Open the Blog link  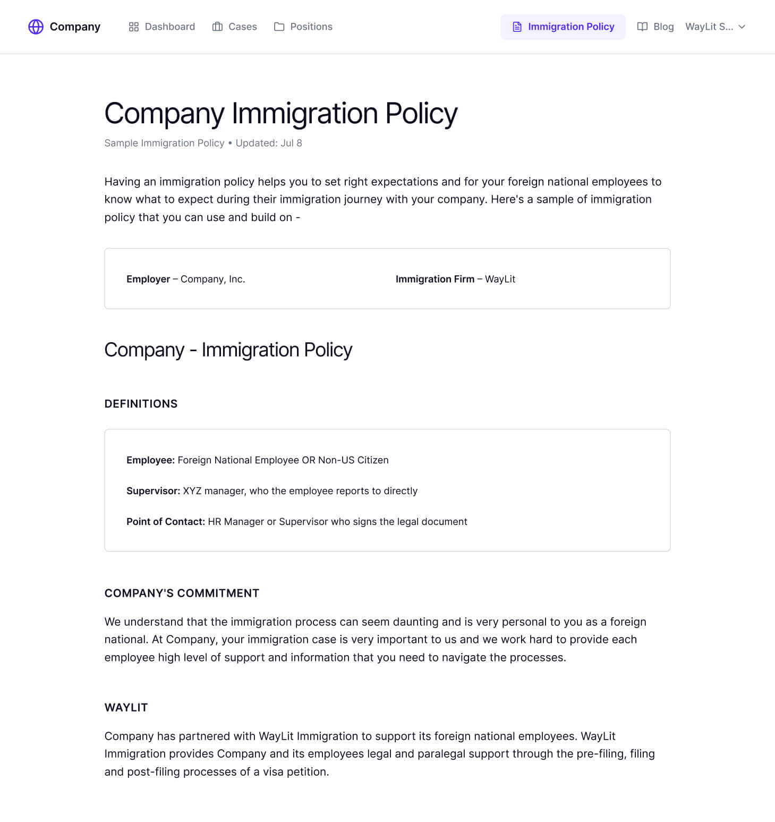663,27
